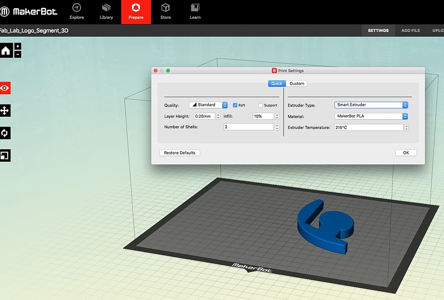Screen dimensions: 444x300
Task: Click the Restore Defaults button
Action: [179, 153]
